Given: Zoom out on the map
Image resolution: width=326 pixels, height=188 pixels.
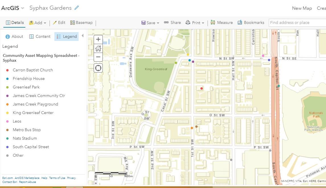Looking at the screenshot, I should pos(98,57).
